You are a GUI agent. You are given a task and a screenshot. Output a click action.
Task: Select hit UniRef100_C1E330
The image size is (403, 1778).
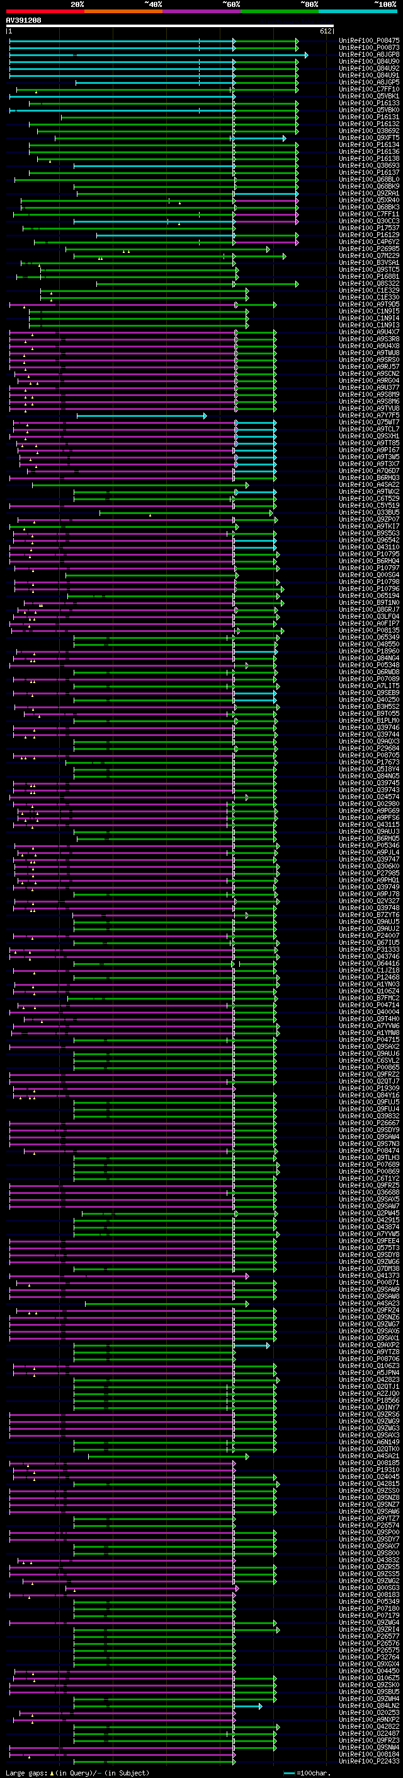[x=369, y=298]
